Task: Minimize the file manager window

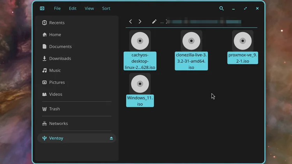Action: pyautogui.click(x=233, y=9)
